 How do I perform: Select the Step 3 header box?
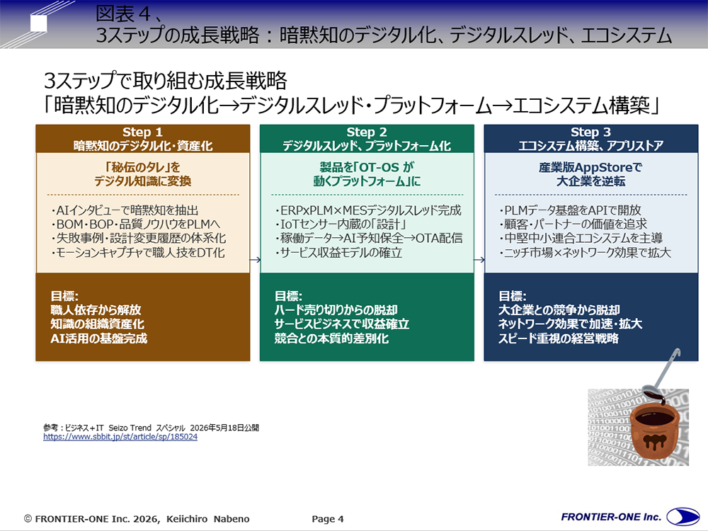click(590, 139)
